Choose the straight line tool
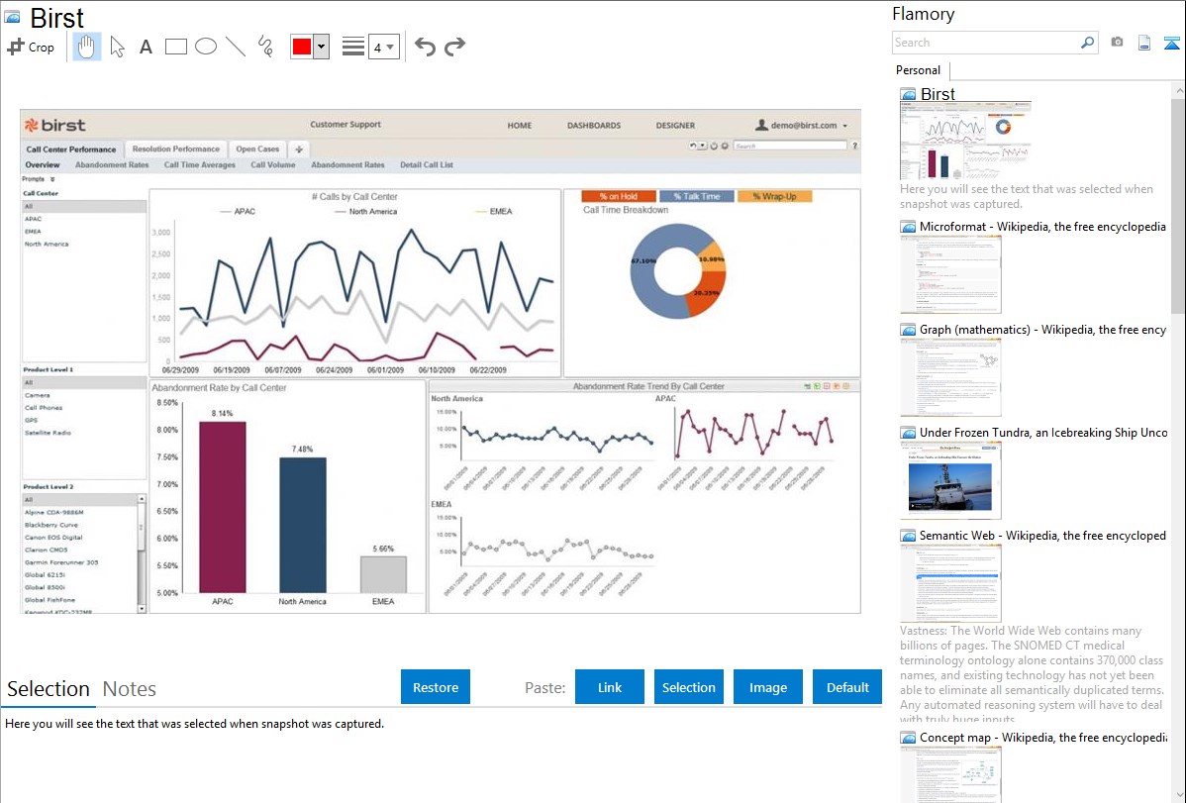 (x=236, y=47)
